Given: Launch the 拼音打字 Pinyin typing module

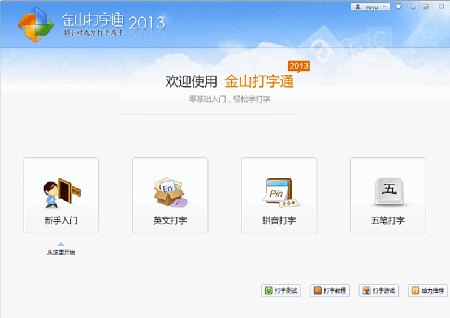Looking at the screenshot, I should coord(279,195).
